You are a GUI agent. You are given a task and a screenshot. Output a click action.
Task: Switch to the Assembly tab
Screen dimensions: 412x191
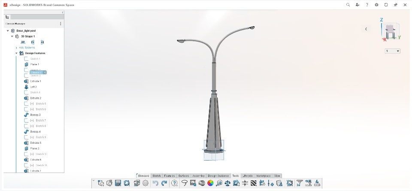(198, 176)
